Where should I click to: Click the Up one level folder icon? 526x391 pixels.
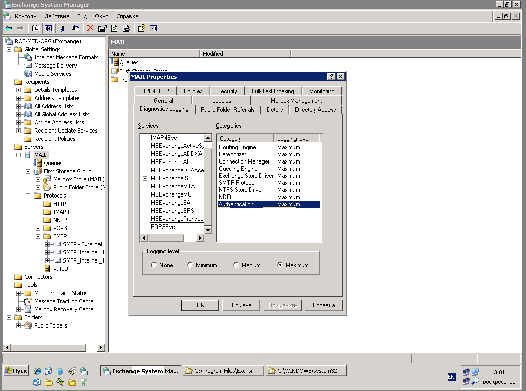(36, 28)
